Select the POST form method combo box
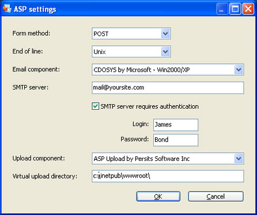The width and height of the screenshot is (257, 215). point(131,34)
